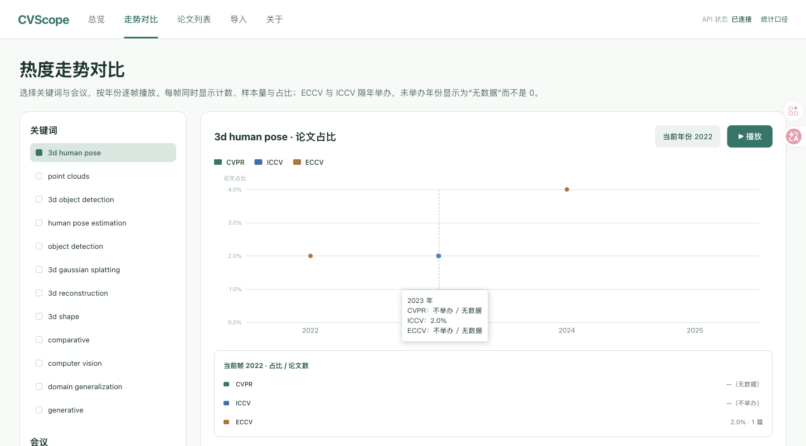
Task: Open the 导入 tab
Action: click(x=239, y=19)
